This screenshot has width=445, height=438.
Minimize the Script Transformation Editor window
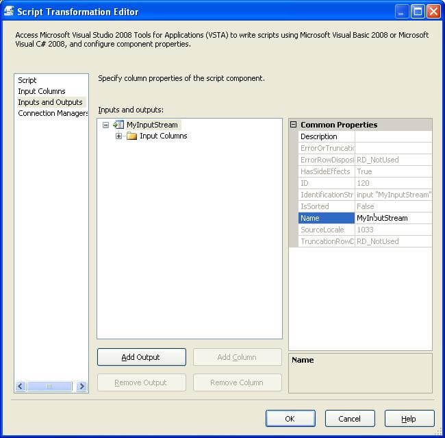[x=401, y=12]
